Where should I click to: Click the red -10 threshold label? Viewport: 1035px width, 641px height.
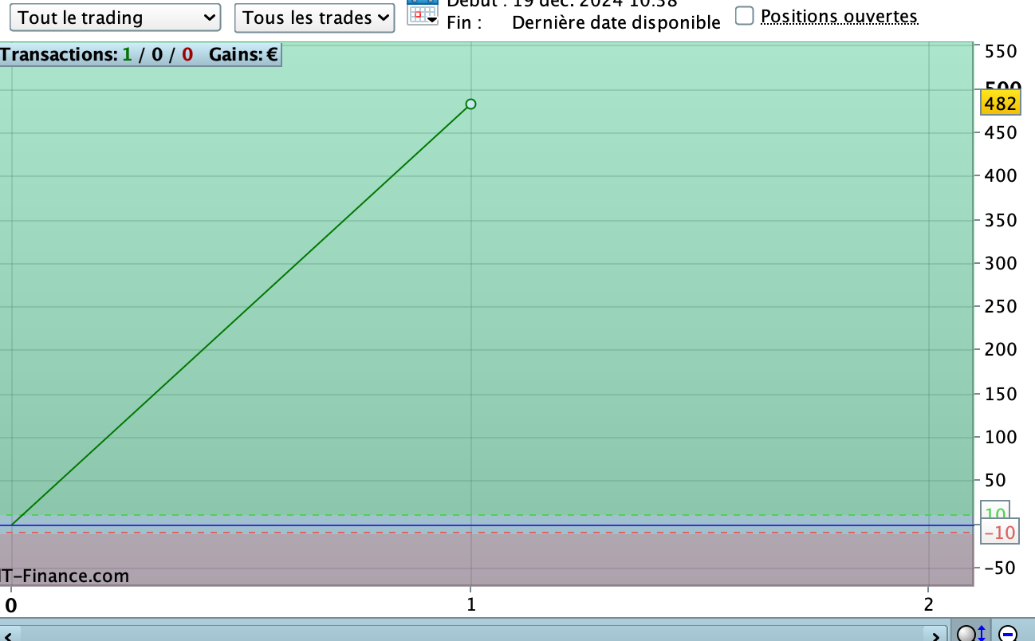[x=1000, y=533]
